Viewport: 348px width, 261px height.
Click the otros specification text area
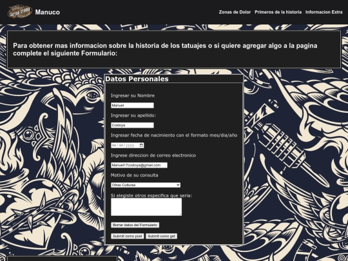(x=146, y=207)
